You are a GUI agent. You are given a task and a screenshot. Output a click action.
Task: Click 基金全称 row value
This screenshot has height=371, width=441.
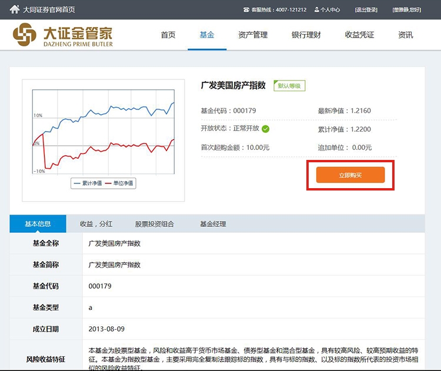115,243
